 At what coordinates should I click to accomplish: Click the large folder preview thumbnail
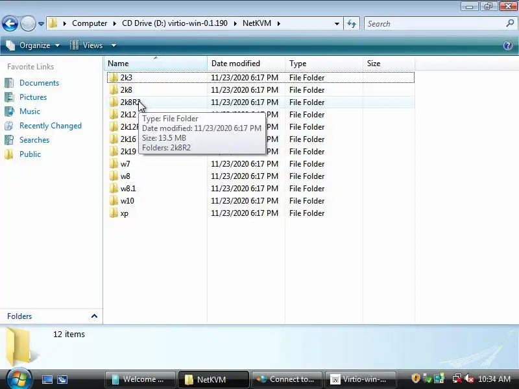pyautogui.click(x=21, y=346)
